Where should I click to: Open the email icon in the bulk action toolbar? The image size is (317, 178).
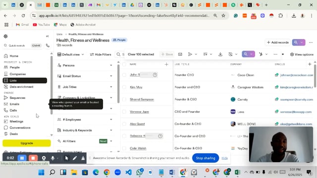[180, 54]
